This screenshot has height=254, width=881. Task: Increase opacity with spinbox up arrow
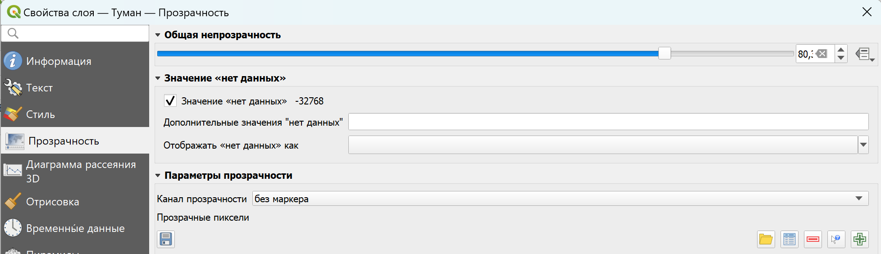(x=841, y=50)
